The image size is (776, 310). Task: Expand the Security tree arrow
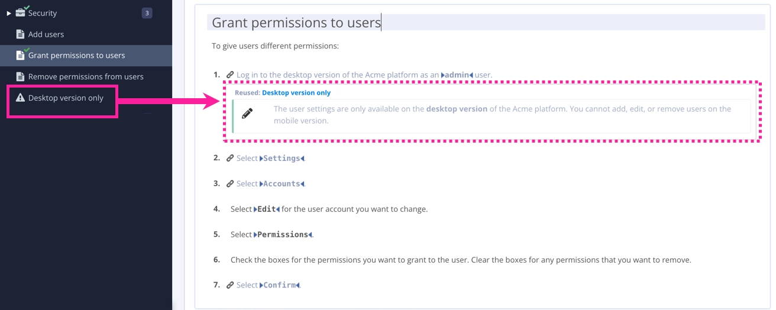[x=9, y=13]
